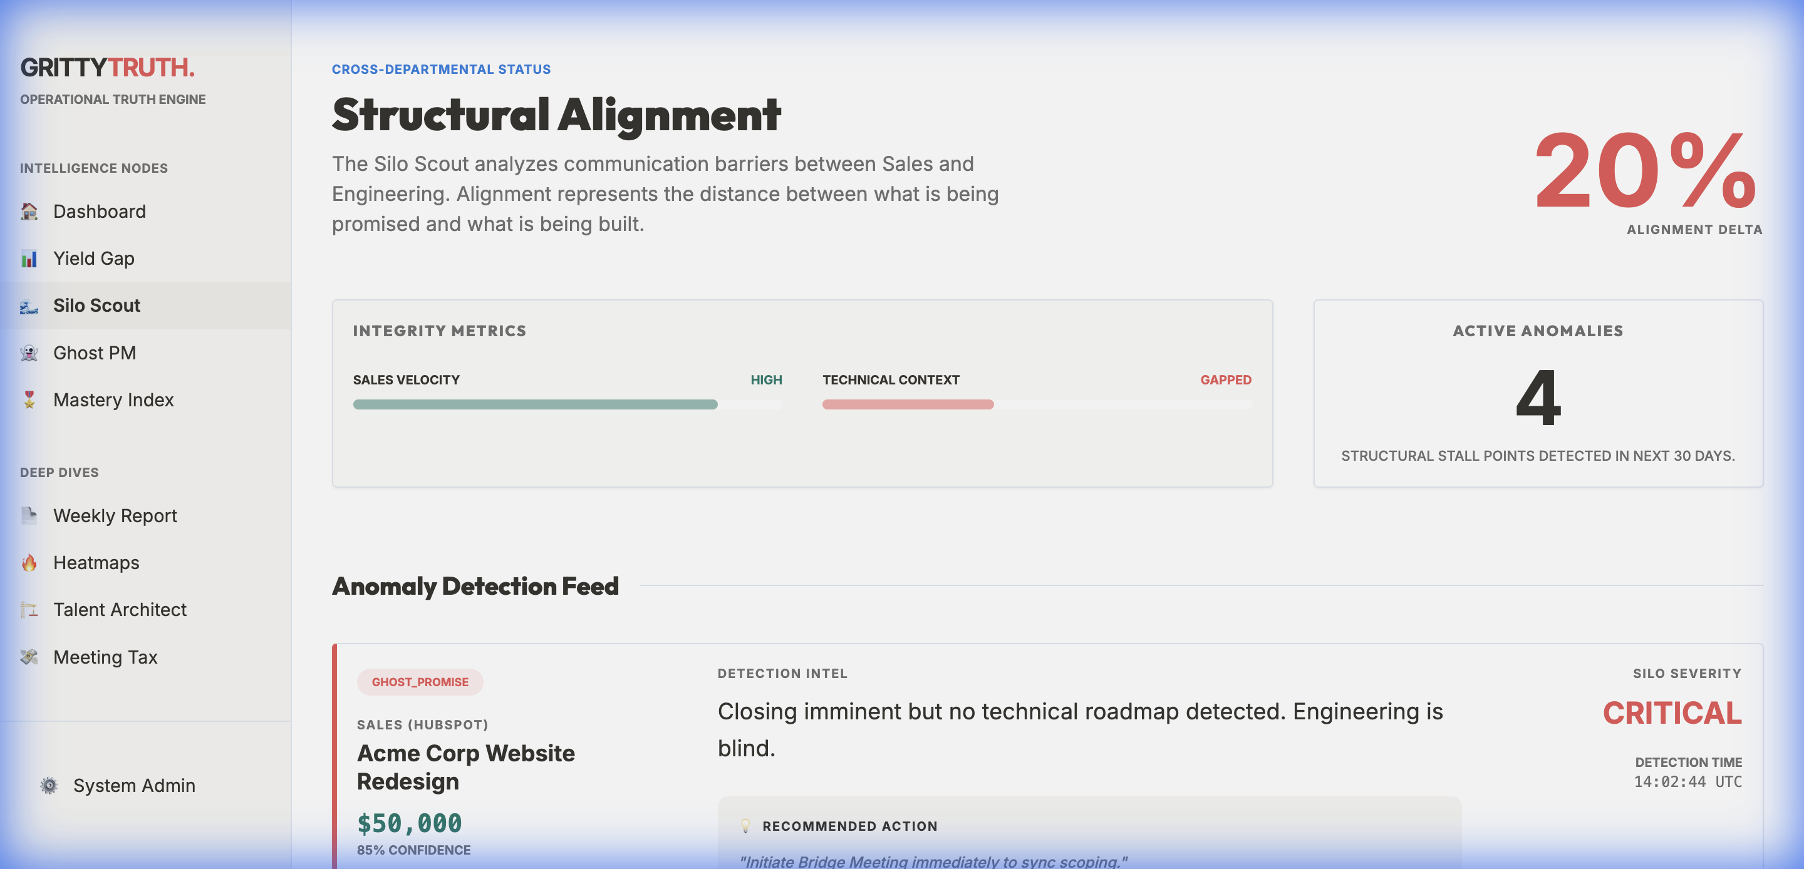Click the Yield Gap bar chart icon

[29, 259]
